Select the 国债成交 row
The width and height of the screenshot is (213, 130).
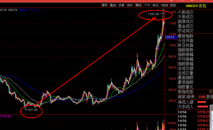pos(186,22)
